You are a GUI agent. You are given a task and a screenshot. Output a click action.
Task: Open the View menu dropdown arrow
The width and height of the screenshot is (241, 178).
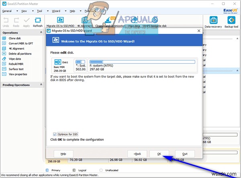[x=33, y=11]
